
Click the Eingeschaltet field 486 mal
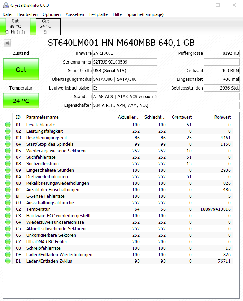[222, 79]
